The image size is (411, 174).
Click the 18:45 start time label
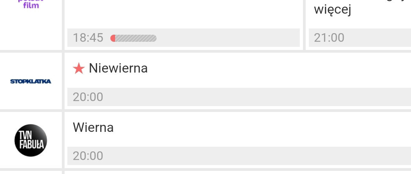(88, 38)
